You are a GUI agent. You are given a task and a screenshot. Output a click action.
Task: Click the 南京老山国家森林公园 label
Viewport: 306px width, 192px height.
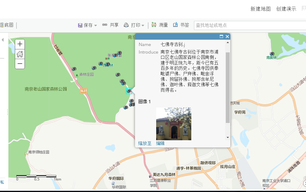point(46,89)
